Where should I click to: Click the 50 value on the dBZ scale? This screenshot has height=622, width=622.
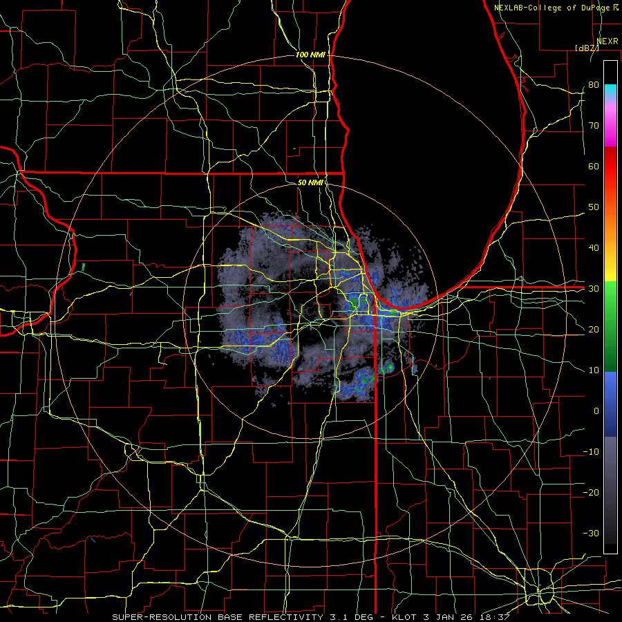tap(594, 207)
